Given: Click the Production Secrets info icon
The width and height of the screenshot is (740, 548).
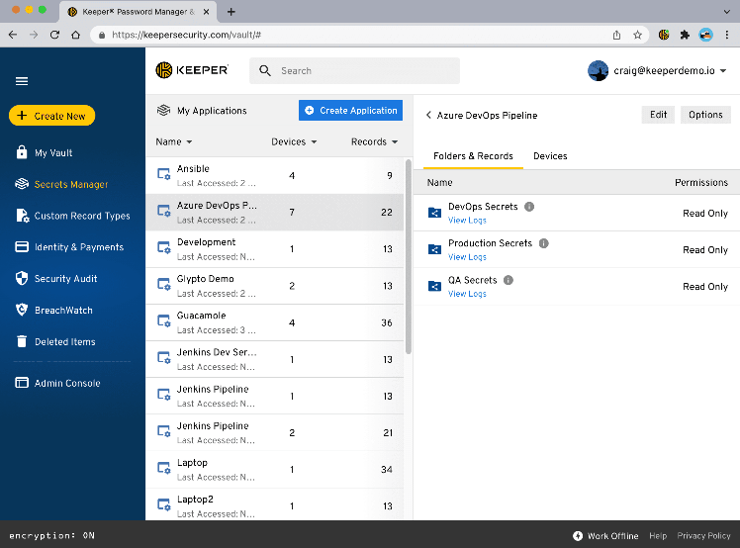Looking at the screenshot, I should coord(544,243).
